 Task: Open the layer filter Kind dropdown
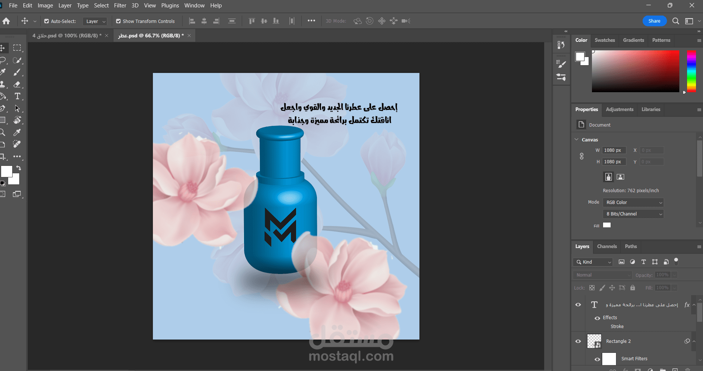click(x=593, y=262)
